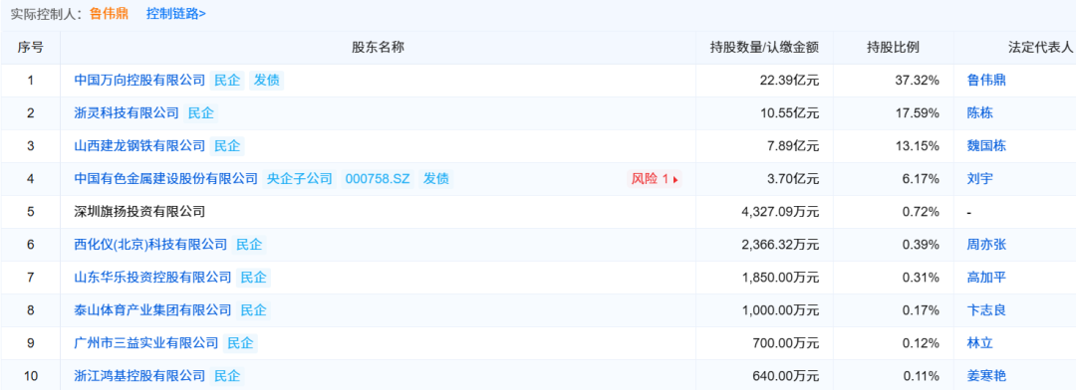Open legal representative 姜寒艳 profile
The image size is (1076, 390).
(x=986, y=376)
